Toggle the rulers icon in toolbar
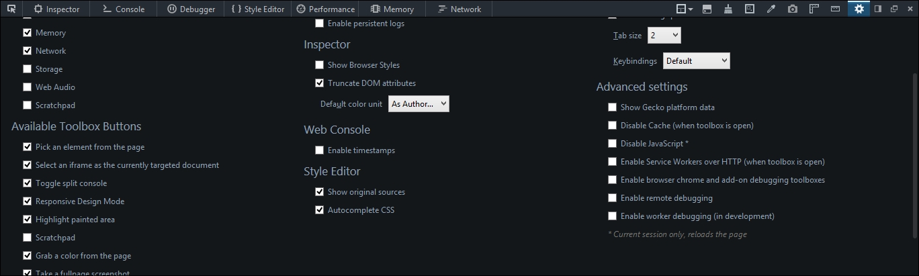Viewport: 919px width, 276px height. pos(814,9)
